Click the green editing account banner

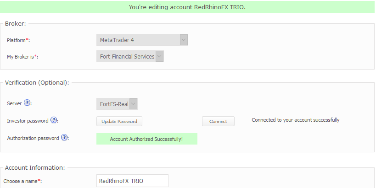click(187, 7)
